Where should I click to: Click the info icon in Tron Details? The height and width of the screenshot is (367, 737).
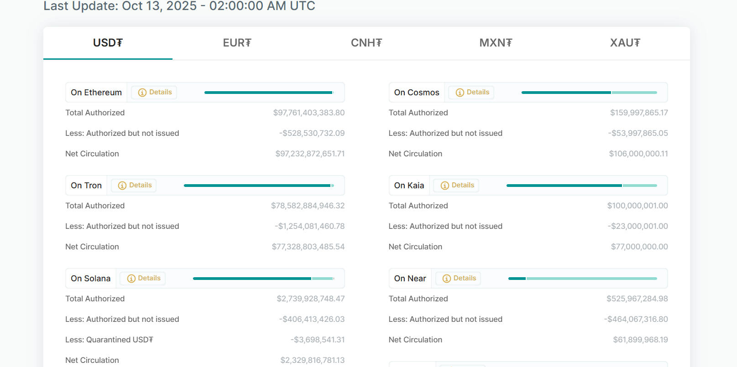tap(122, 186)
